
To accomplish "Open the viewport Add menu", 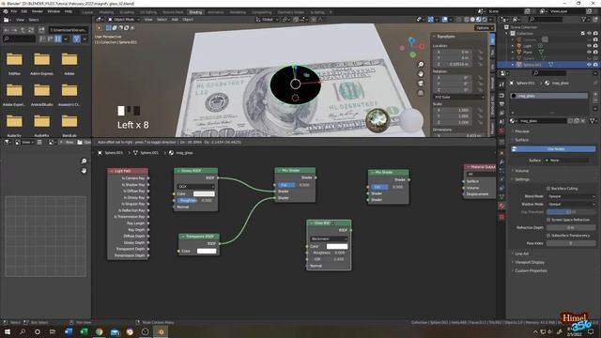I will click(x=175, y=19).
